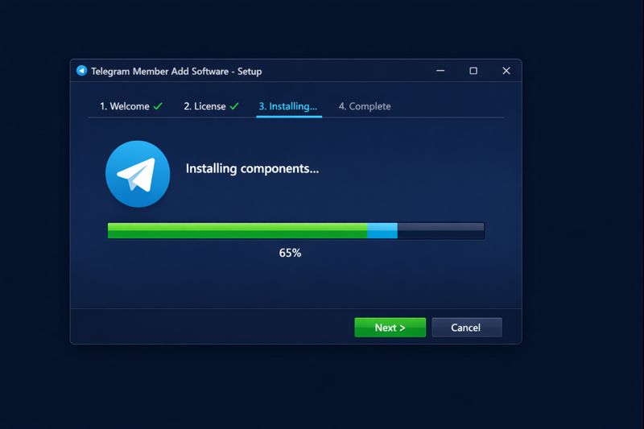Click the Telegram icon in the title bar
Viewport: 644px width, 429px height.
coord(82,71)
